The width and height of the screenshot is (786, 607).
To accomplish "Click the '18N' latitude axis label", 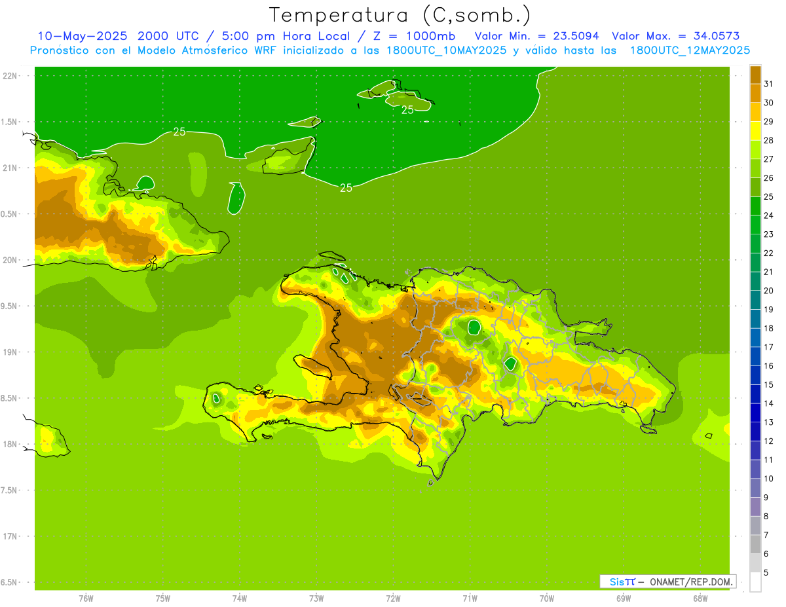I will pos(10,444).
